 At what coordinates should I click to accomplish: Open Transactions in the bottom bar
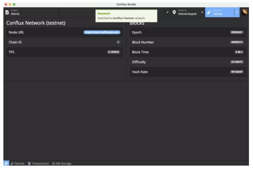(x=38, y=164)
